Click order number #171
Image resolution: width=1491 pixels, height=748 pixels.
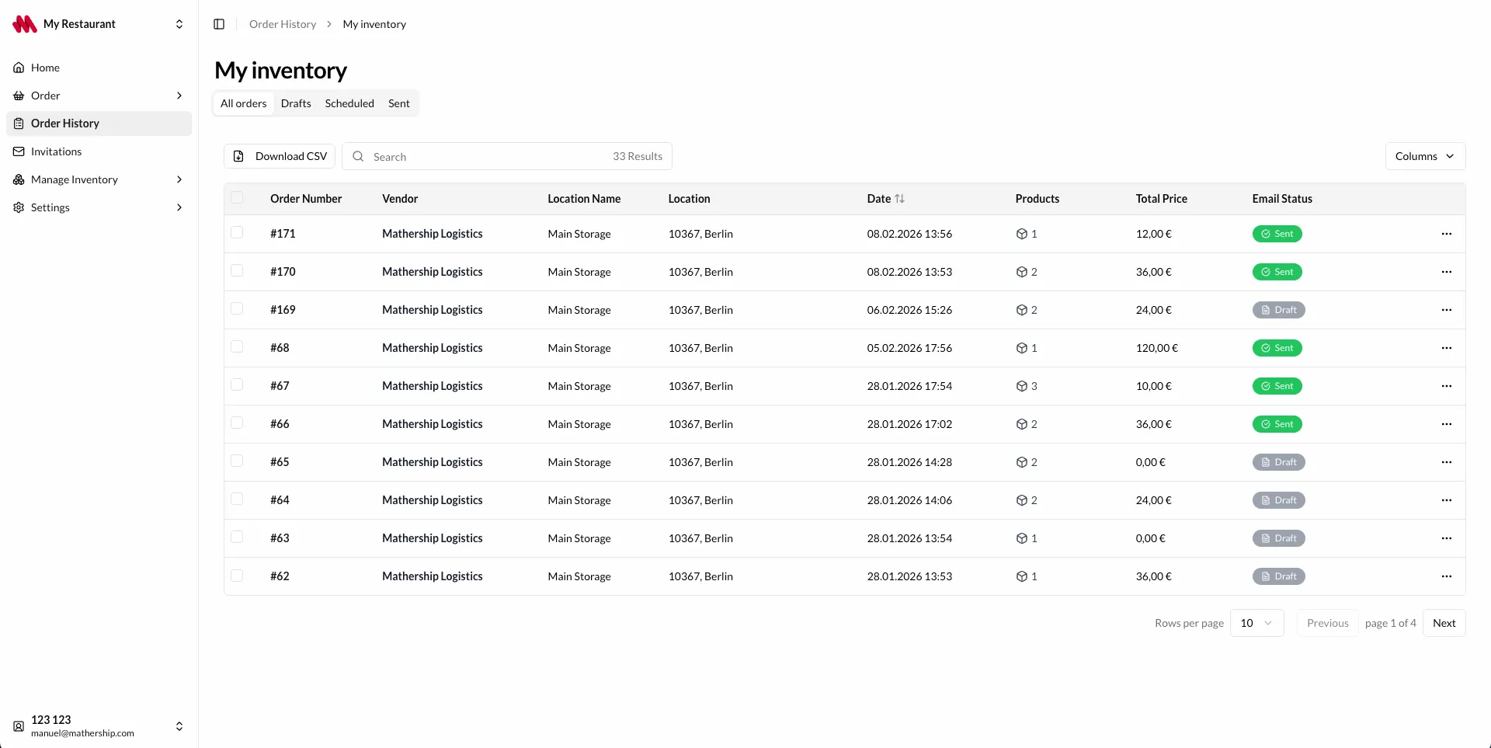point(283,234)
